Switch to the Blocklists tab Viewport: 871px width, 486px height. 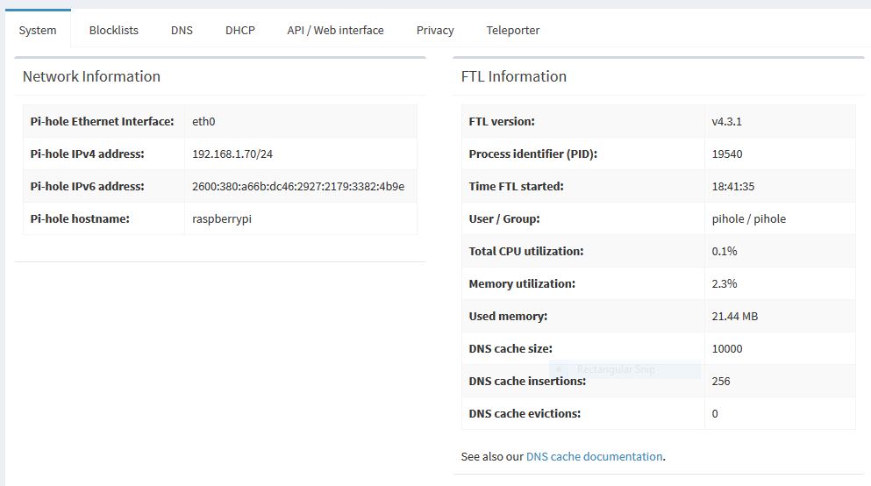tap(114, 31)
